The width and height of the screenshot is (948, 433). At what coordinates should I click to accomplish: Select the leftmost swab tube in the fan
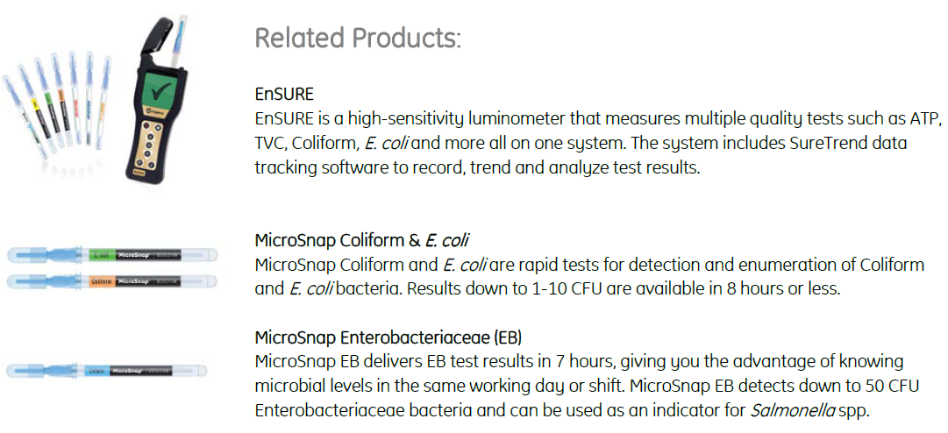[19, 112]
